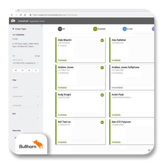Filter agents by Available status
Viewport: 163px width, 163px height.
[x=99, y=29]
